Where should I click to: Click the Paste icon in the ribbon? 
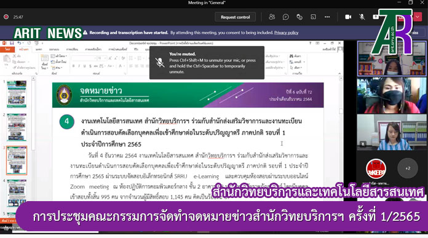point(7,59)
